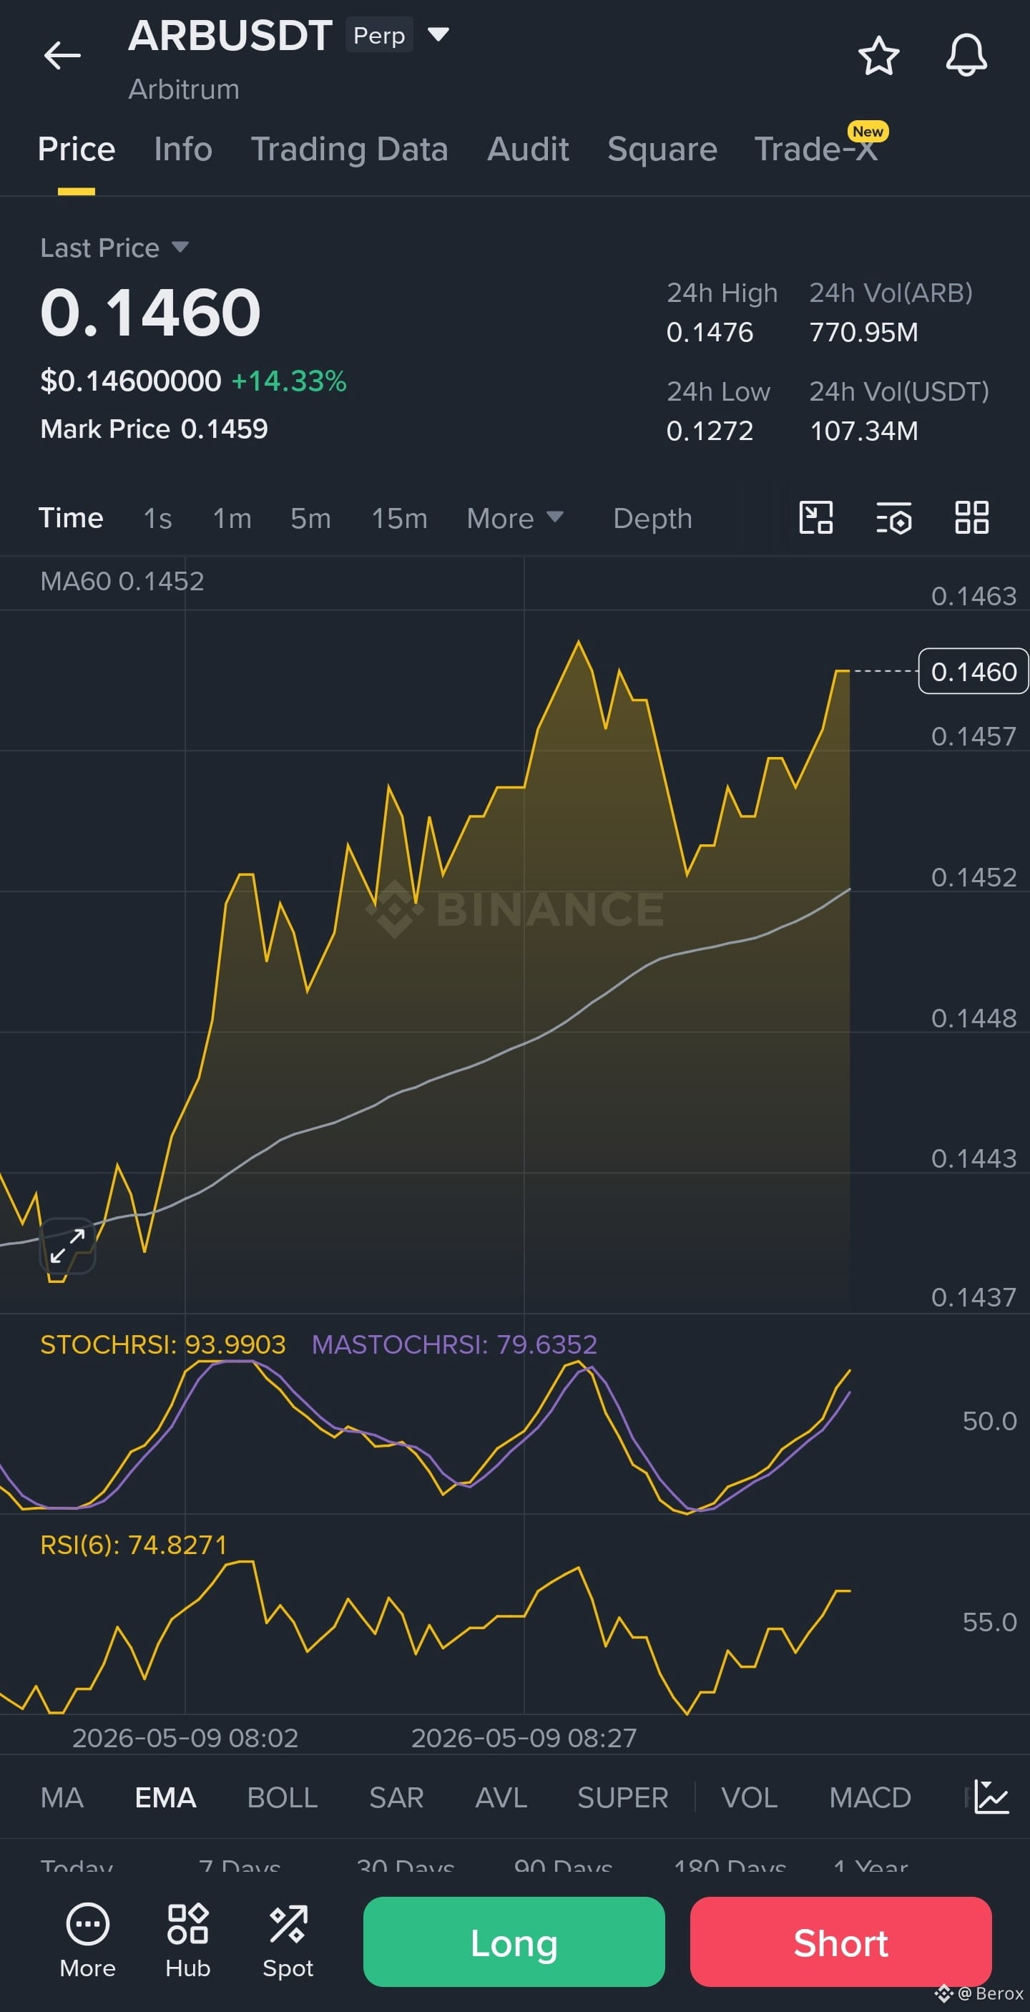Image resolution: width=1030 pixels, height=2012 pixels.
Task: Tap the 2026-05-09 08:27 time label
Action: click(524, 1737)
